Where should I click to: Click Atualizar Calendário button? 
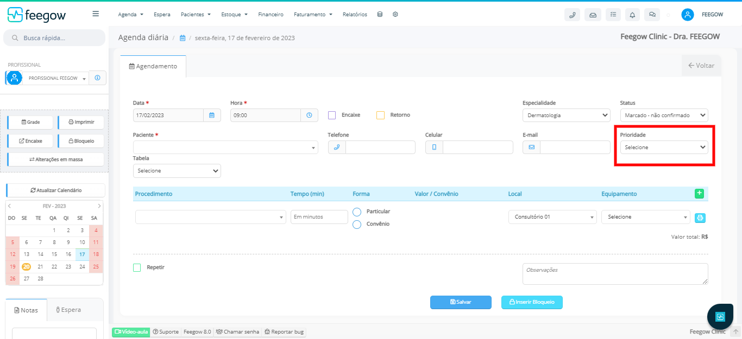click(x=55, y=190)
